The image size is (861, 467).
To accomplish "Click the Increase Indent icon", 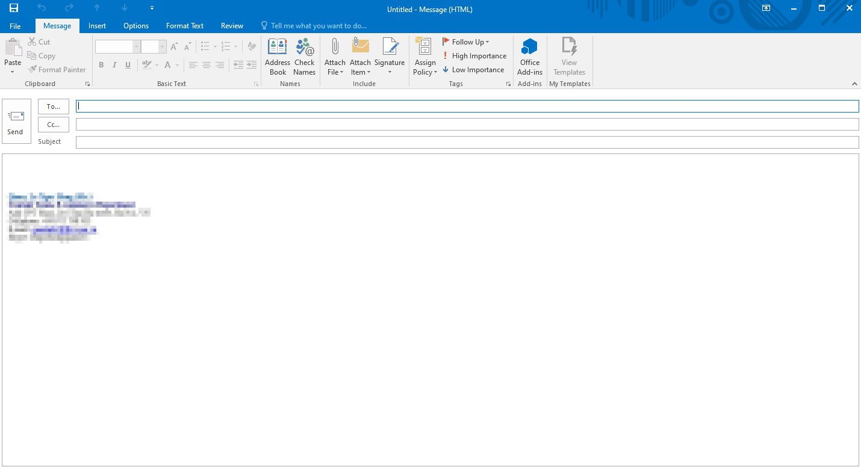I will (252, 65).
